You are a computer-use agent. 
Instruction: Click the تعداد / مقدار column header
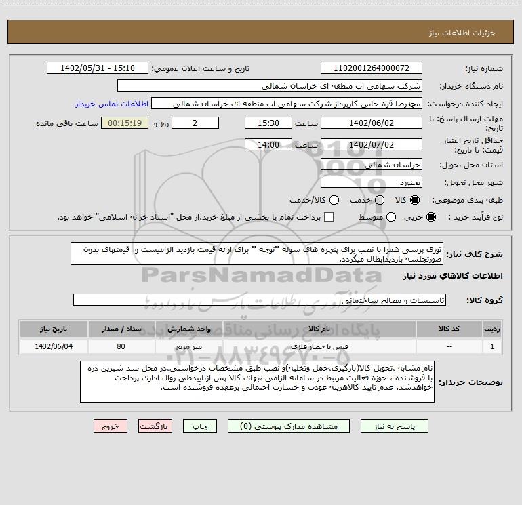point(121,329)
